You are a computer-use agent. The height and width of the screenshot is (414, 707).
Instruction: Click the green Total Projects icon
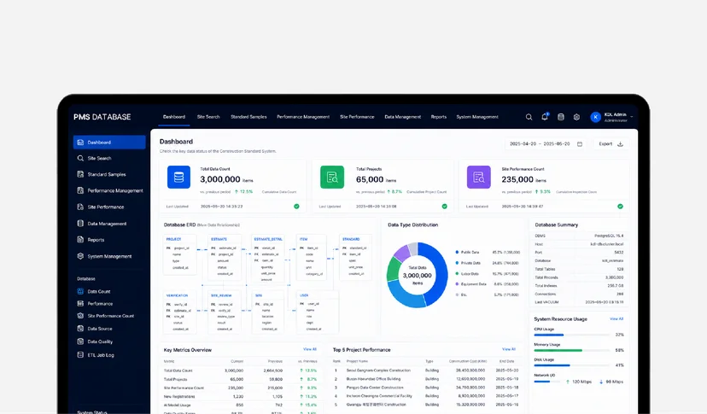pos(332,177)
